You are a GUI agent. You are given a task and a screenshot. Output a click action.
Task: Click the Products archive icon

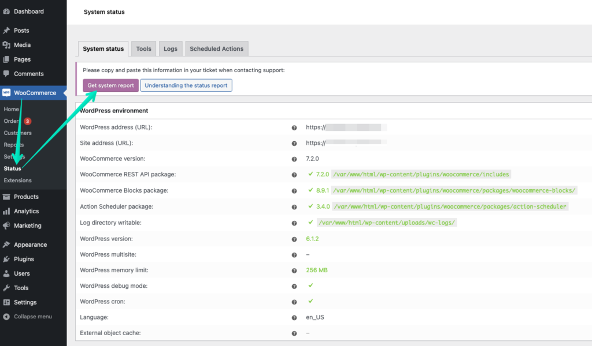(6, 197)
